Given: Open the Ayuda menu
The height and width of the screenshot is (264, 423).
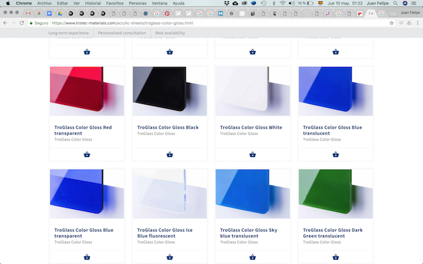Looking at the screenshot, I should (x=178, y=3).
